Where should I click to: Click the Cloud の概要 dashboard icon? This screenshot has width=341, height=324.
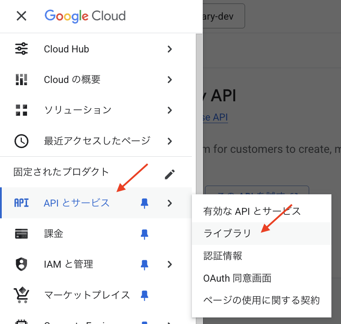(21, 79)
